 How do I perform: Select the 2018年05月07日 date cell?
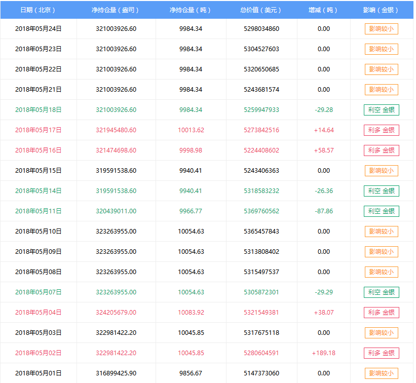38,292
